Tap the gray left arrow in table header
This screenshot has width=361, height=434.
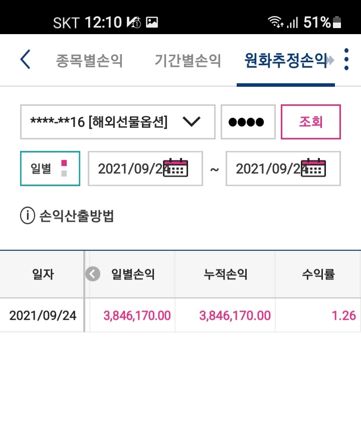pyautogui.click(x=93, y=274)
